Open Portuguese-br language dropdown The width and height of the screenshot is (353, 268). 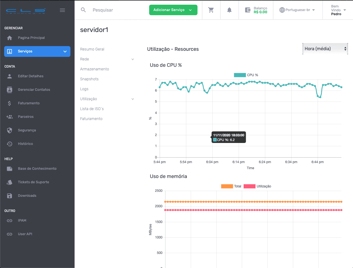pos(297,10)
